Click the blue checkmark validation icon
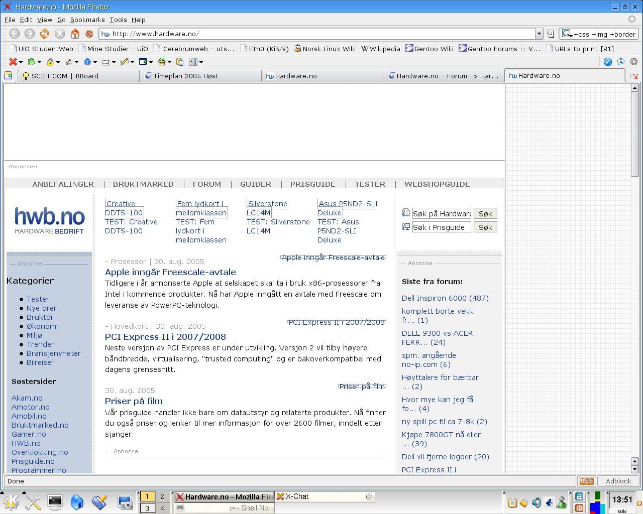This screenshot has width=643, height=514. (608, 62)
